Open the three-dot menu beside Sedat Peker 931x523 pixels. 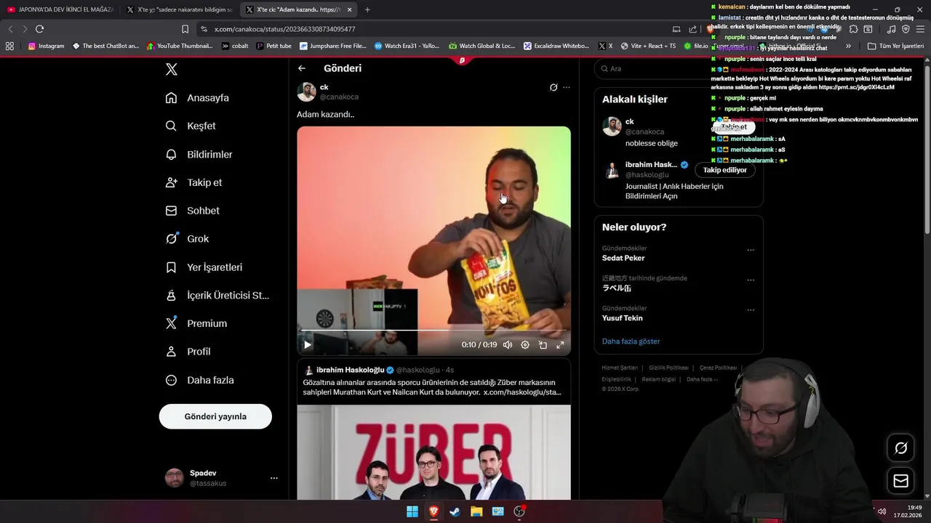pyautogui.click(x=751, y=251)
